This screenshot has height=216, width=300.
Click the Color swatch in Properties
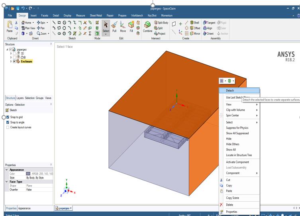tap(28, 174)
